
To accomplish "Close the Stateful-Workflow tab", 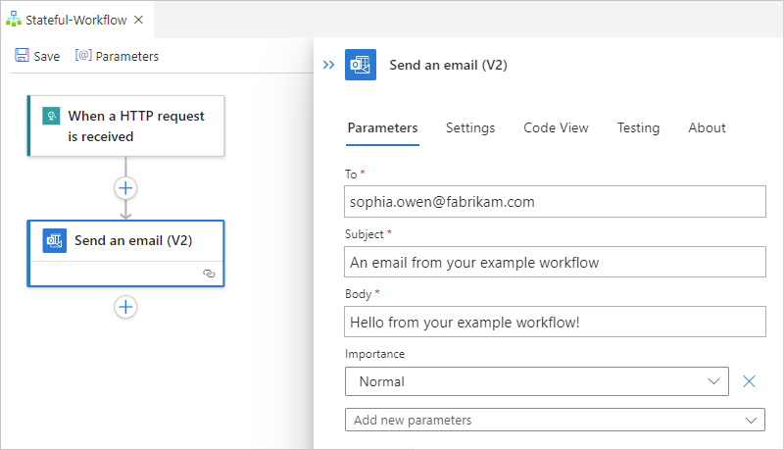I will coord(138,20).
